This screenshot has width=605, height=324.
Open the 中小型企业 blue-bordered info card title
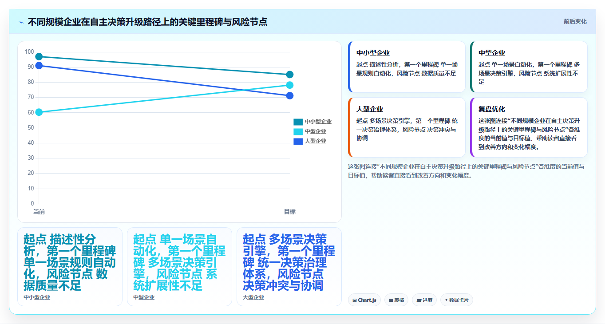pos(373,53)
